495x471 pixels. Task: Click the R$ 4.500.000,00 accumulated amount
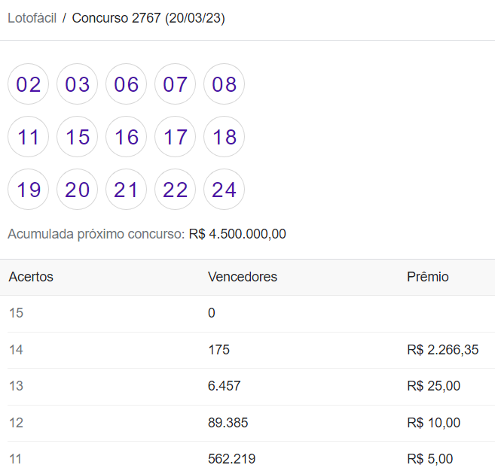point(237,234)
